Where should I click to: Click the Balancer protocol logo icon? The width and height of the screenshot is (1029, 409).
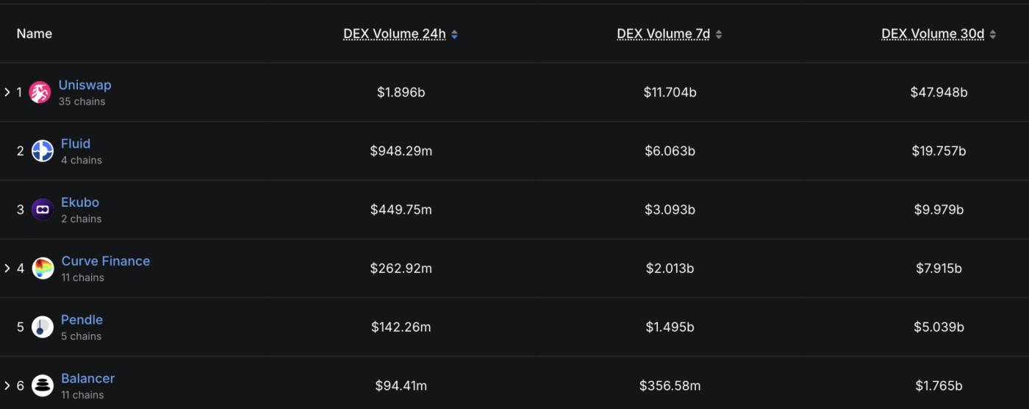[43, 385]
